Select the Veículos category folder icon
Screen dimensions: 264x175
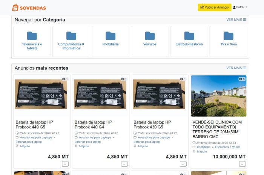pos(150,36)
